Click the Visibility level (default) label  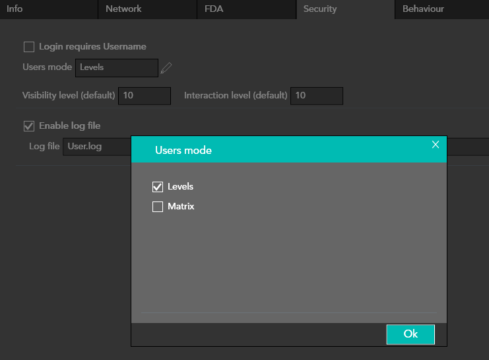pos(69,96)
